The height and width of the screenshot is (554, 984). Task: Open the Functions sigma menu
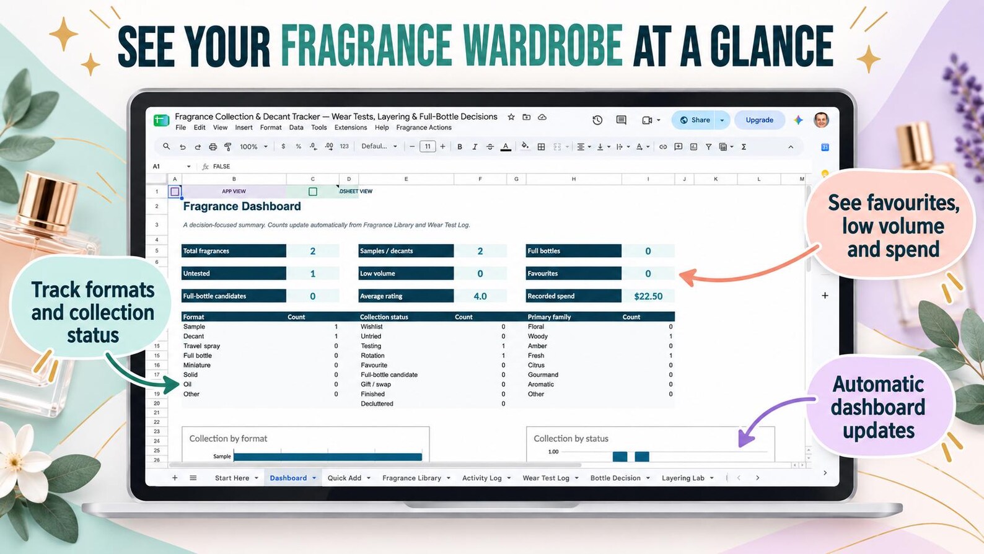coord(744,147)
